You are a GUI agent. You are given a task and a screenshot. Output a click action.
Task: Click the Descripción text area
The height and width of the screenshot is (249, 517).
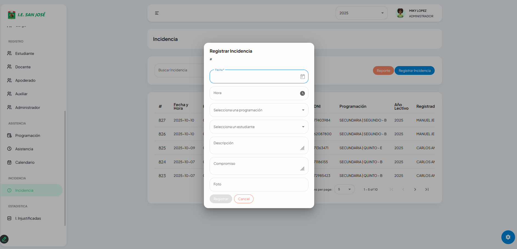[x=255, y=146]
